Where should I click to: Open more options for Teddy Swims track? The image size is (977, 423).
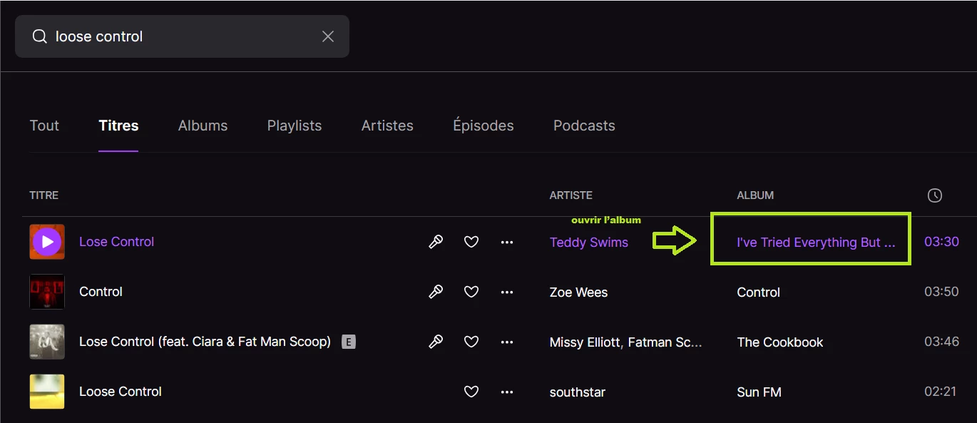click(x=507, y=242)
